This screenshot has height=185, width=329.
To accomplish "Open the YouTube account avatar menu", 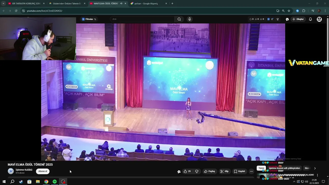I will click(x=319, y=19).
